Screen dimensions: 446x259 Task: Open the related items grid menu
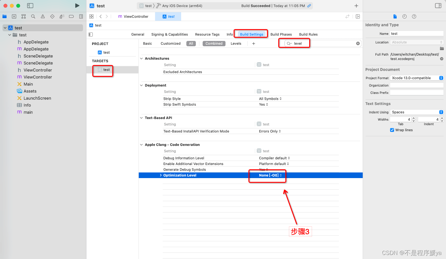click(x=92, y=17)
